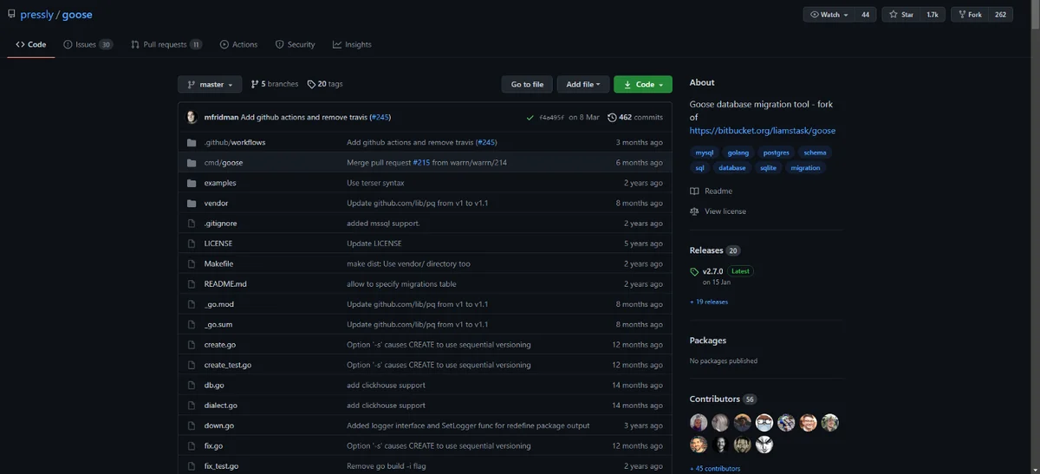Open the _go.mod file
The height and width of the screenshot is (474, 1040).
(x=218, y=304)
